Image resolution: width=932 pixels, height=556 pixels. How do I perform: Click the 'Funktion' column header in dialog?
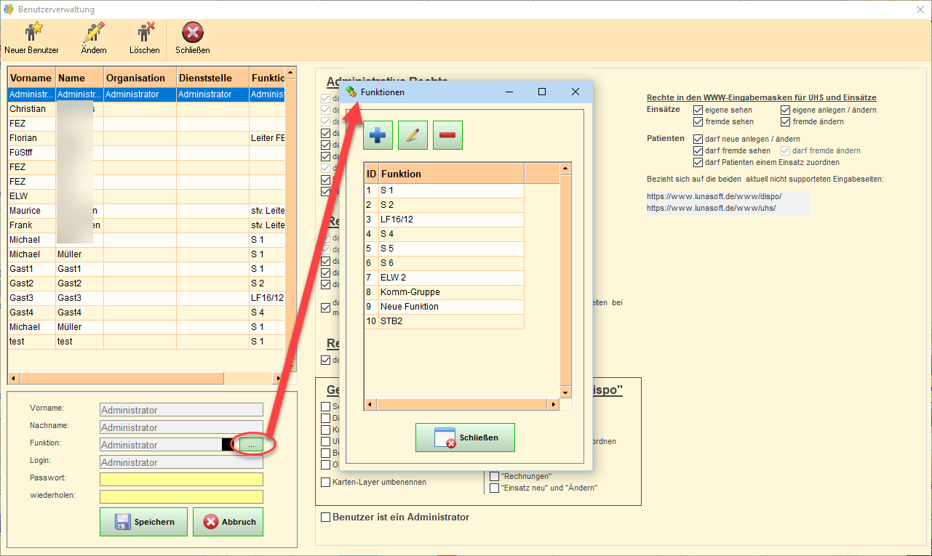point(451,174)
